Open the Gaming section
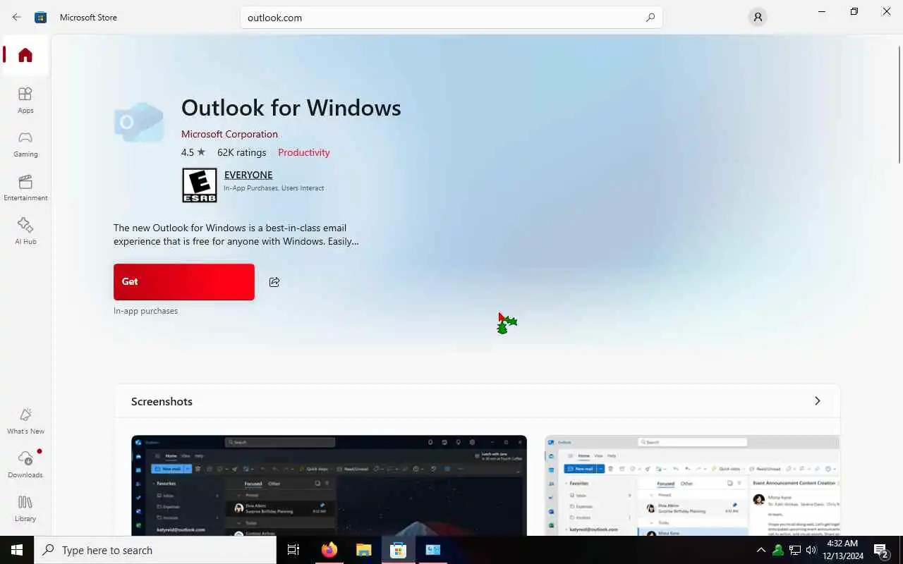This screenshot has height=564, width=903. click(x=25, y=144)
